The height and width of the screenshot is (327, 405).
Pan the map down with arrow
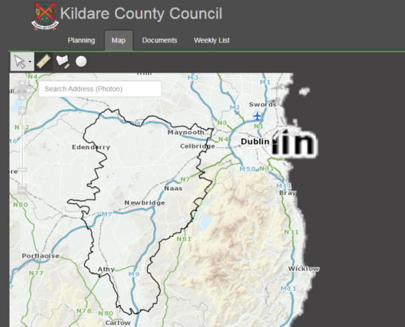(22, 97)
